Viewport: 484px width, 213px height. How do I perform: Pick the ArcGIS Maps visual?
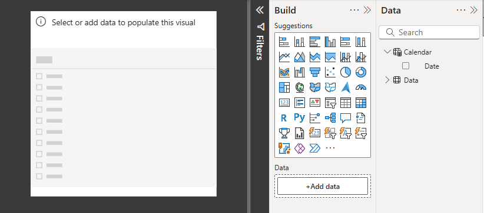coord(284,148)
